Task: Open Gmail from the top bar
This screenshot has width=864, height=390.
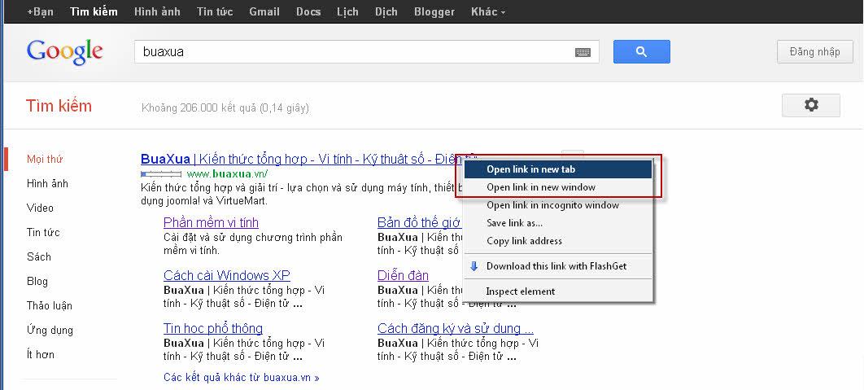Action: (264, 11)
